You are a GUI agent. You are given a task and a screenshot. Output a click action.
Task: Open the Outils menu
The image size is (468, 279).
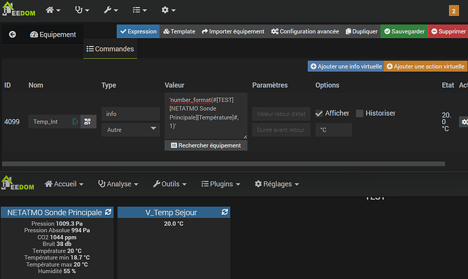point(170,184)
